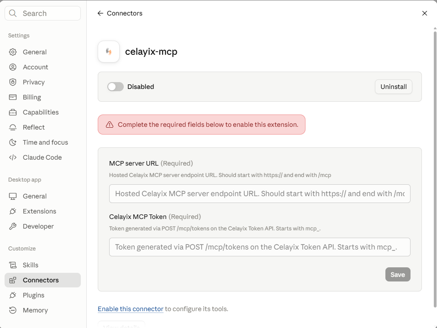Focus the MCP server URL input field
This screenshot has height=328, width=437.
point(259,193)
